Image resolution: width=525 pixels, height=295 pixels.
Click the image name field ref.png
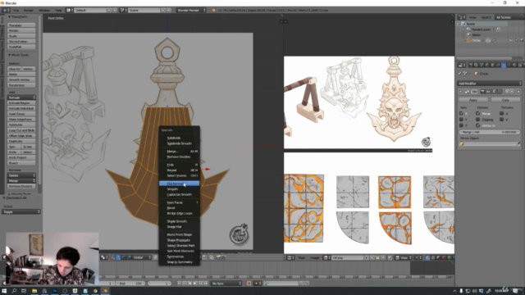click(x=348, y=257)
